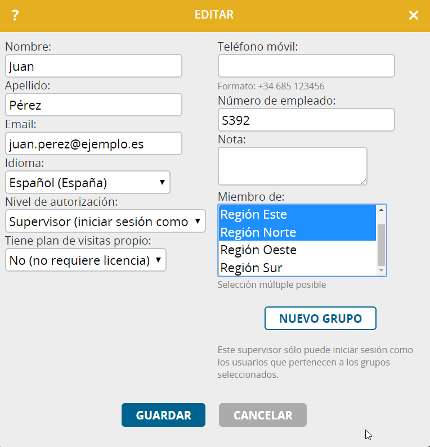This screenshot has height=447, width=430.
Task: Click the group list scroll up arrow
Action: (x=381, y=210)
